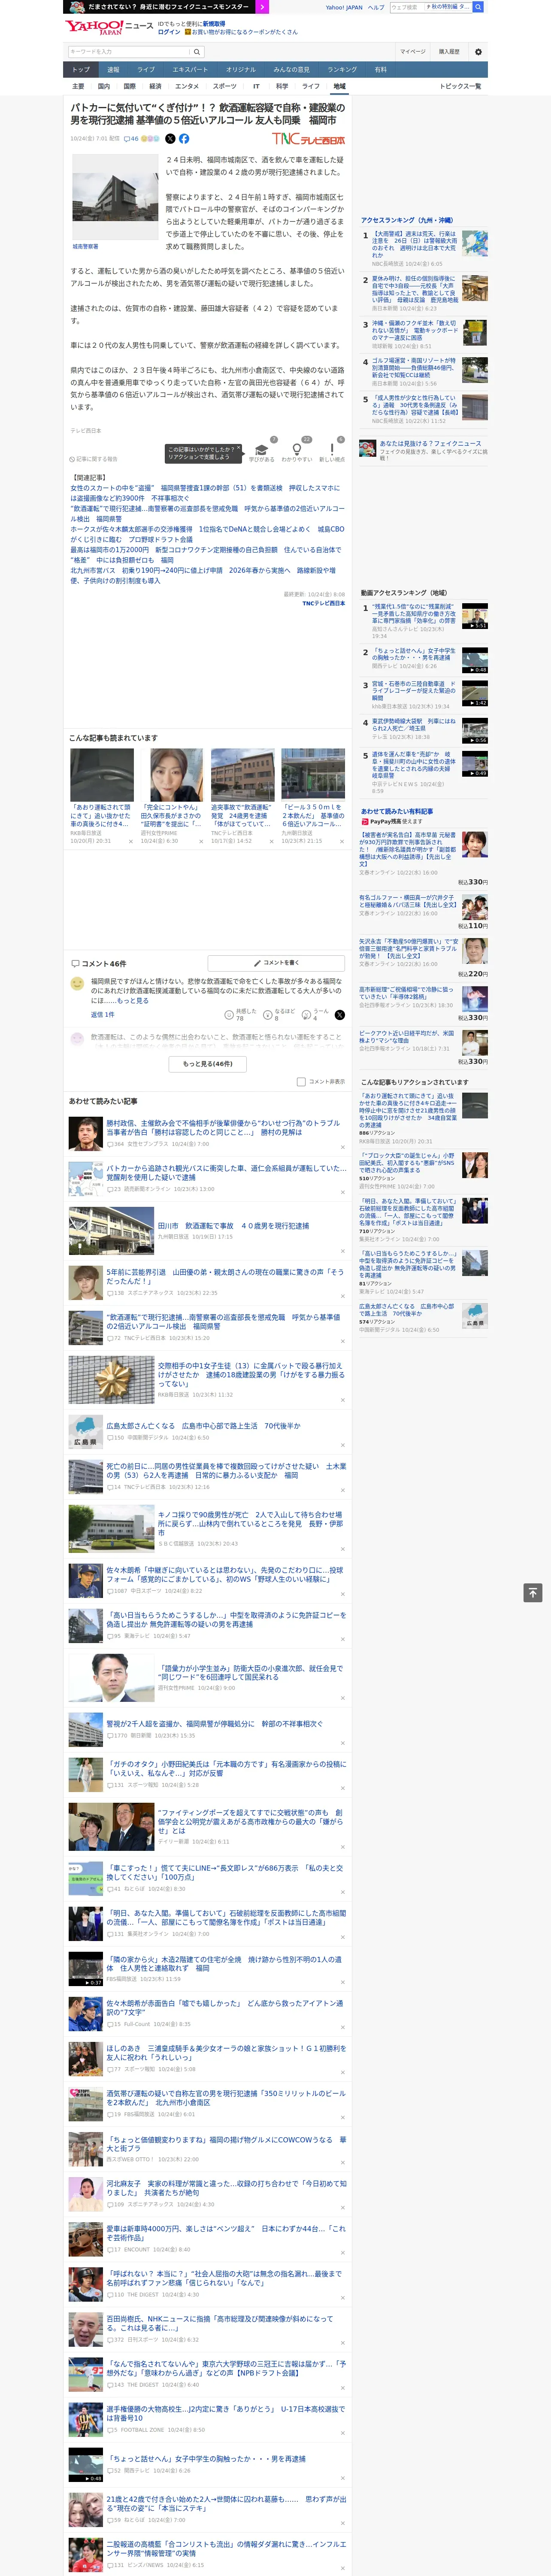Viewport: 551px width, 2576px height.
Task: Click the 学びがある reaction icon
Action: (261, 451)
